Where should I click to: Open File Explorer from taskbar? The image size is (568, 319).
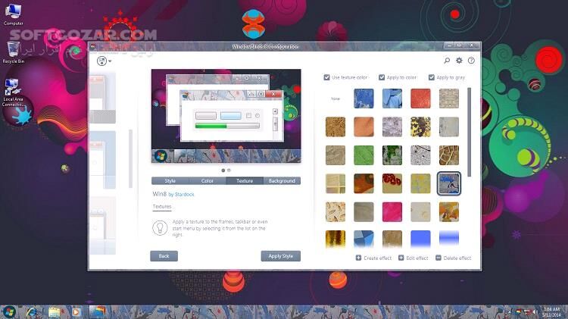pos(55,311)
